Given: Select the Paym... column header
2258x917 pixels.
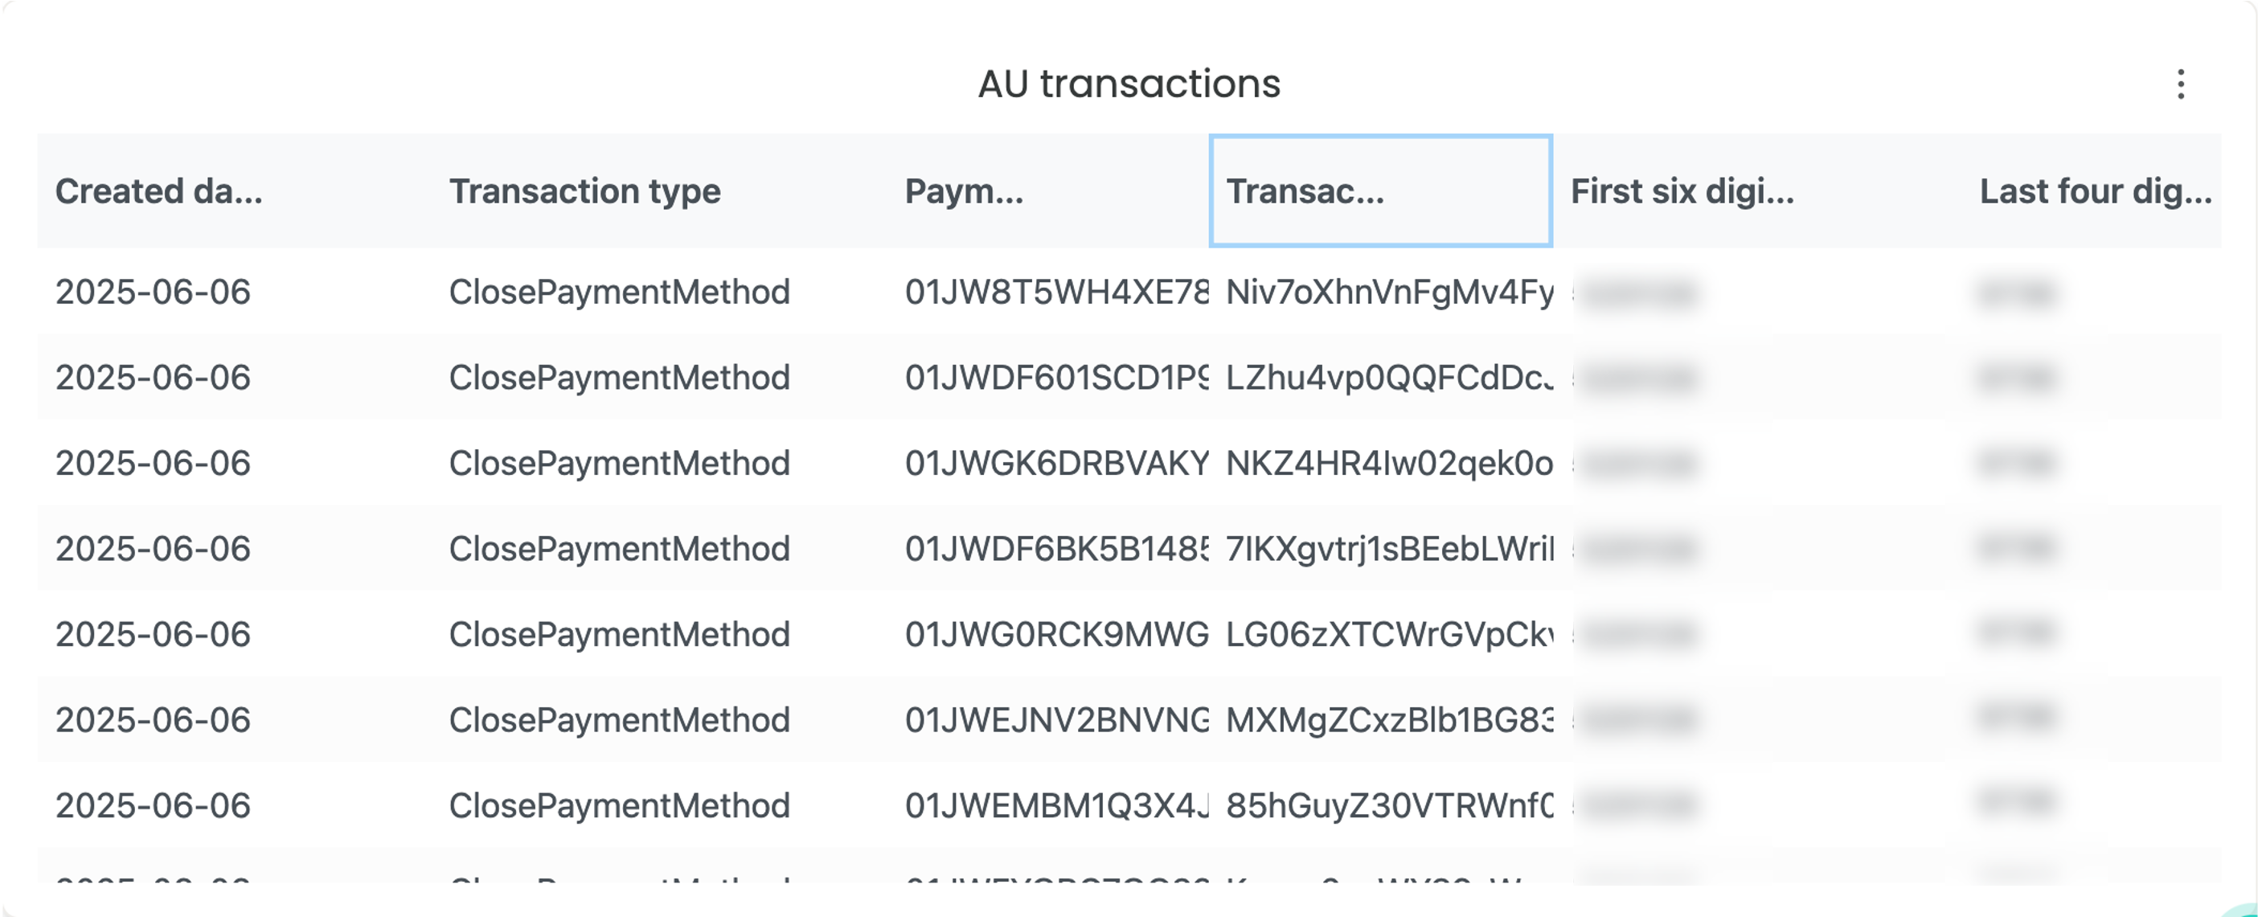Looking at the screenshot, I should (964, 191).
